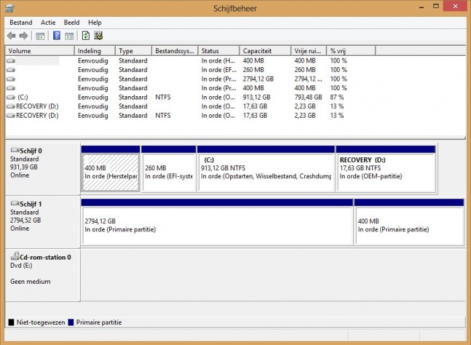Open Help via blue question mark icon
The width and height of the screenshot is (471, 345).
57,36
